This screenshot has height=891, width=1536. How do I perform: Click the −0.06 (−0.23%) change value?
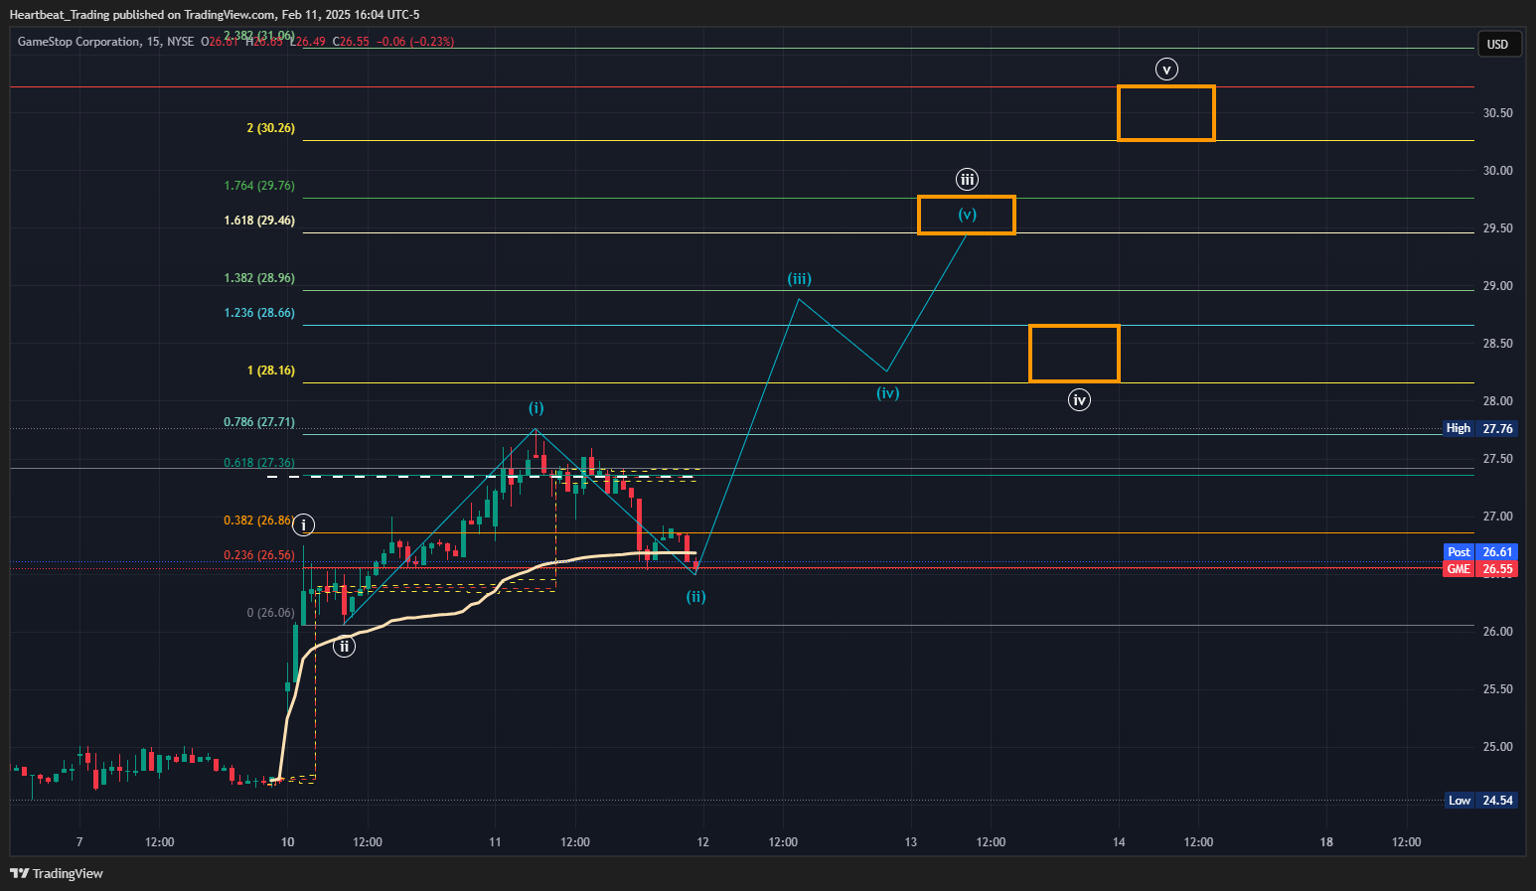coord(415,42)
